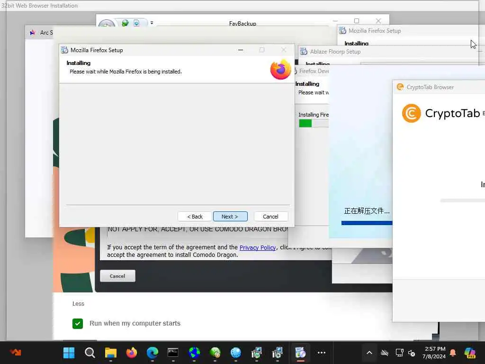Click the installer icon of the background Mozilla Firefox Setup window
The image size is (485, 364).
click(x=342, y=31)
